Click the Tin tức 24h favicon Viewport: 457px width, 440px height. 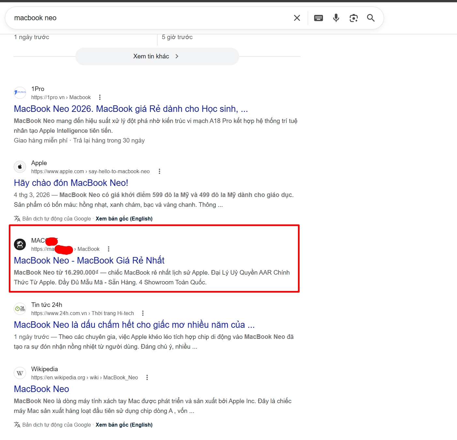click(x=20, y=309)
